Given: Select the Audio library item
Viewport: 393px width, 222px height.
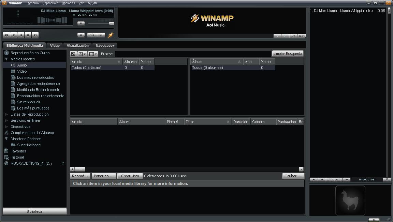Looking at the screenshot, I should 22,65.
